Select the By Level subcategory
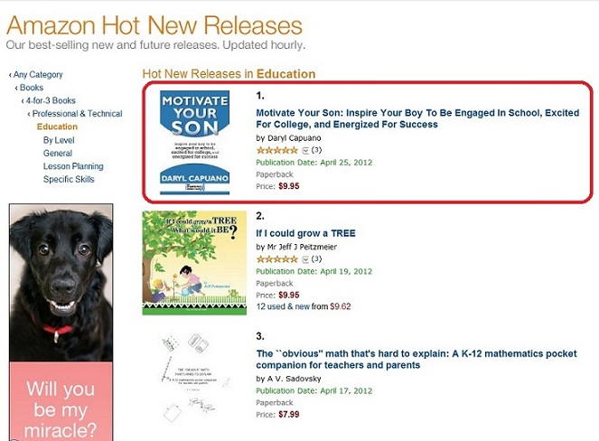This screenshot has height=441, width=599. coord(59,140)
